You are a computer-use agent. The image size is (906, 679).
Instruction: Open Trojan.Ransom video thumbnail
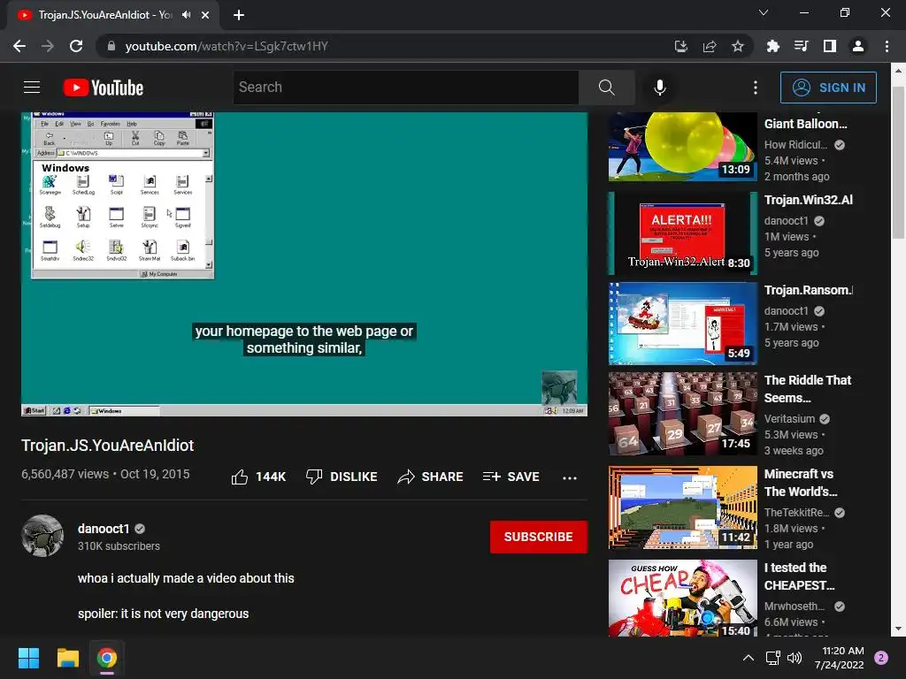[683, 324]
